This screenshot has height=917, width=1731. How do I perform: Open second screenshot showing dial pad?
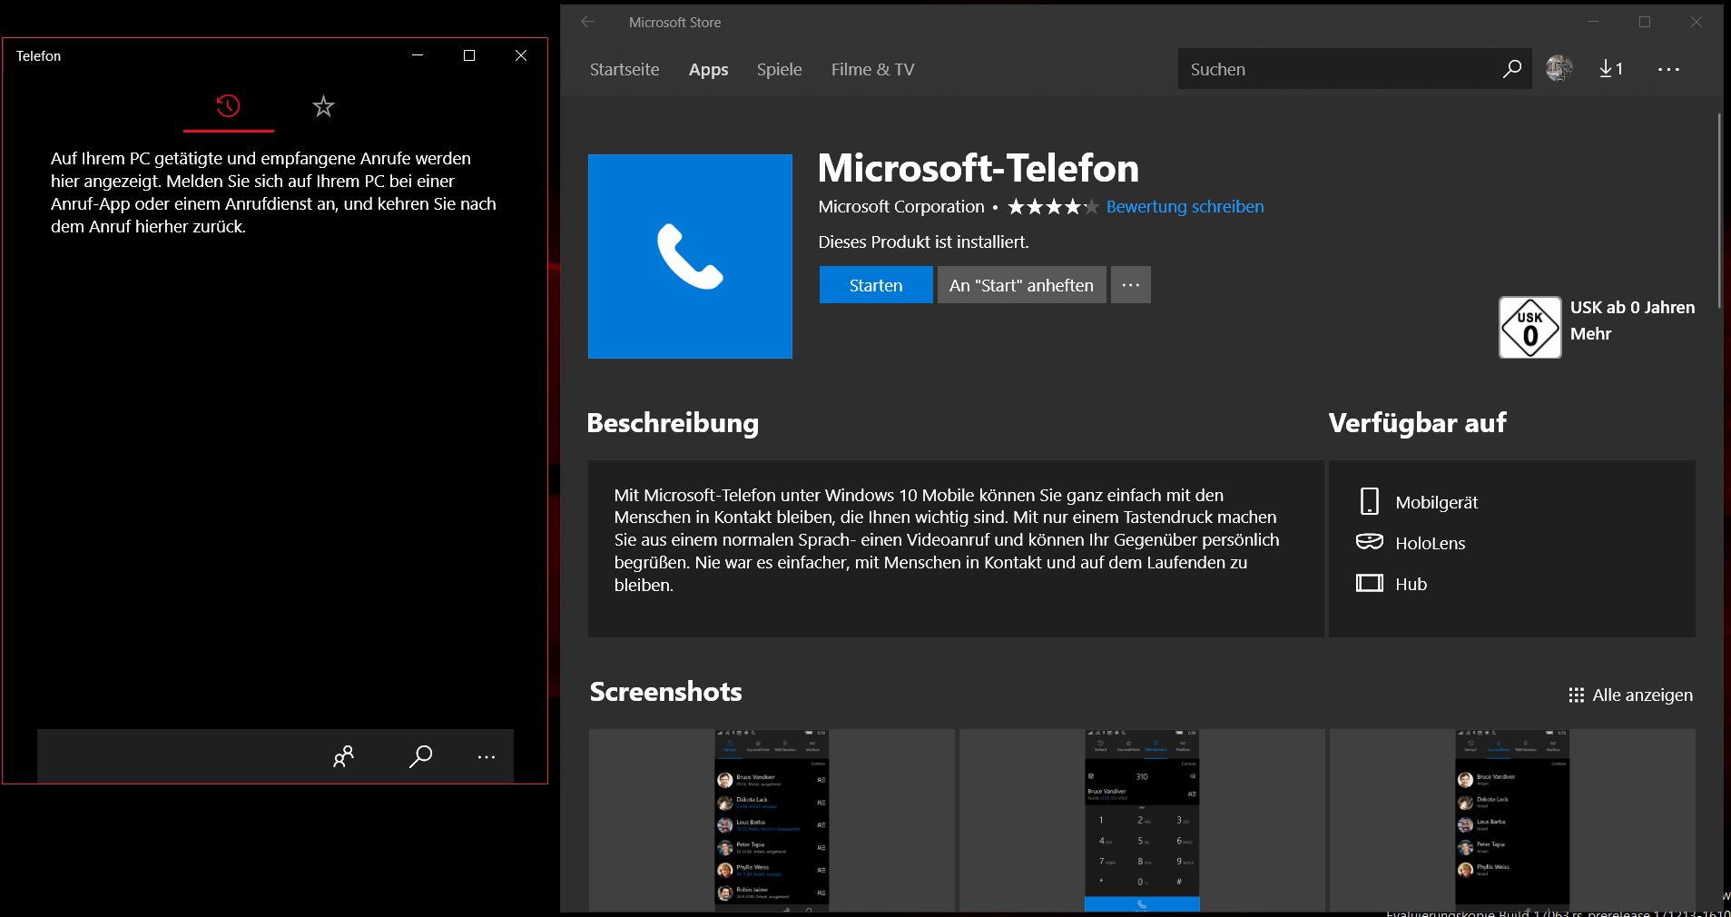coord(1142,820)
